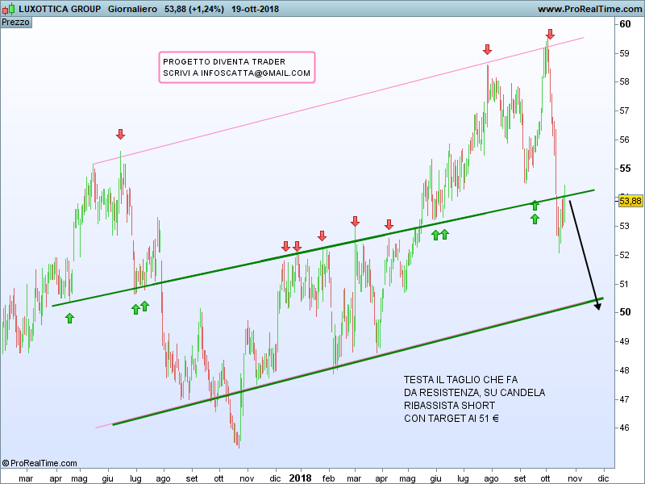
Task: Select the 52 price axis label
Action: point(624,255)
